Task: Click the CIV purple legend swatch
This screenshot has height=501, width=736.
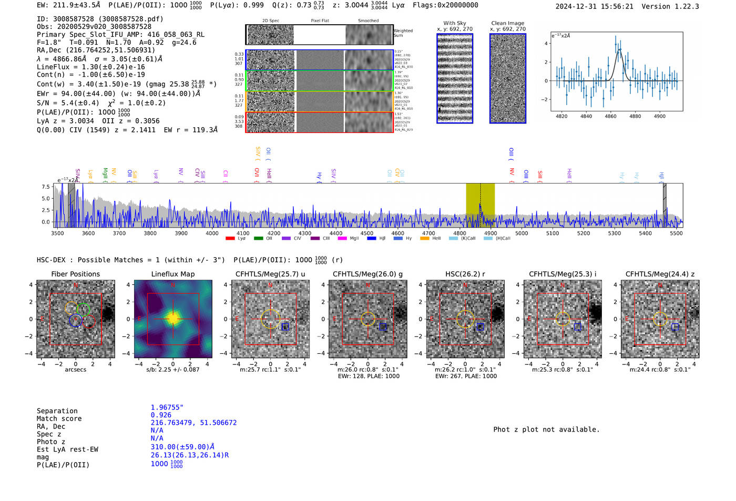Action: (286, 239)
